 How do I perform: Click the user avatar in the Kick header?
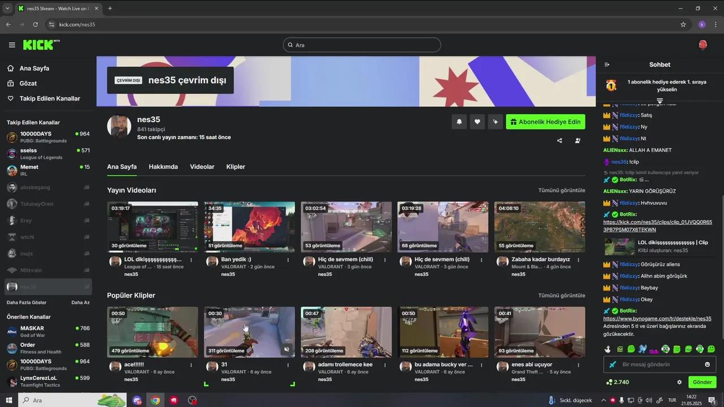point(703,45)
